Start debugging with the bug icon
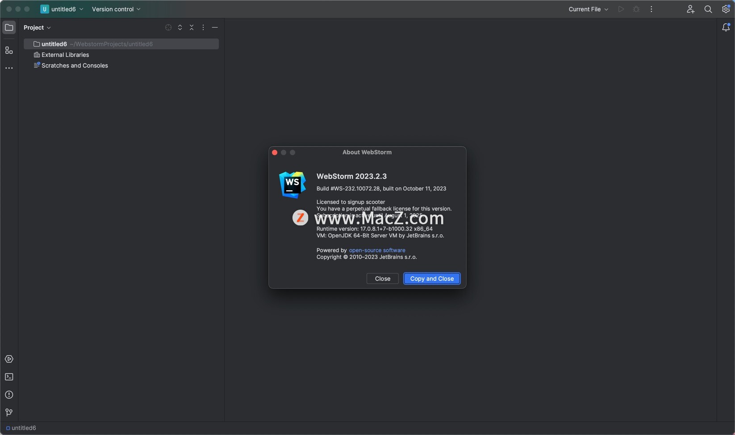 pyautogui.click(x=636, y=9)
